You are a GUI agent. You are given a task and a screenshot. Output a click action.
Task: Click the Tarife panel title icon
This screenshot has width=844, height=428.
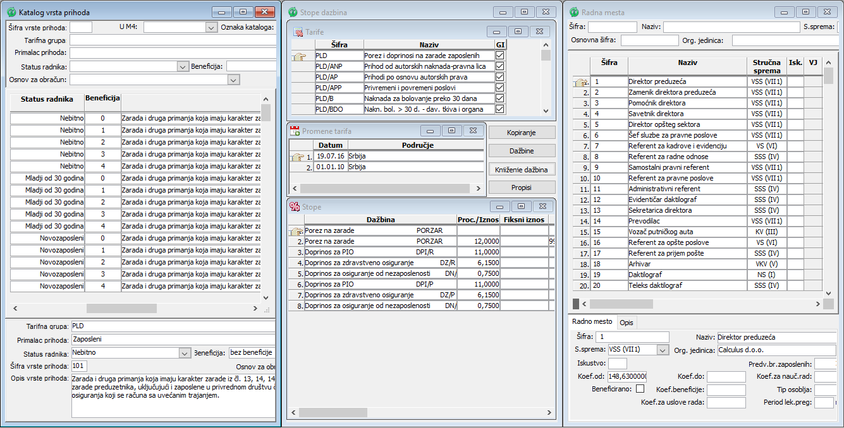click(x=298, y=32)
